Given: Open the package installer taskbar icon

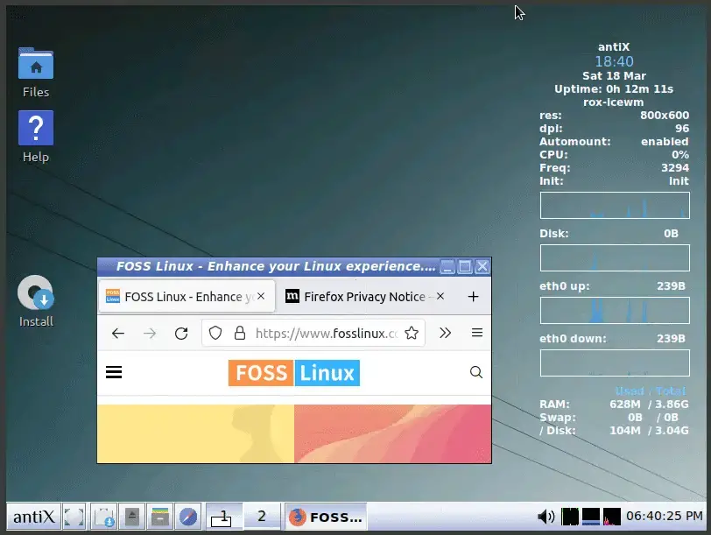Looking at the screenshot, I should coord(104,517).
